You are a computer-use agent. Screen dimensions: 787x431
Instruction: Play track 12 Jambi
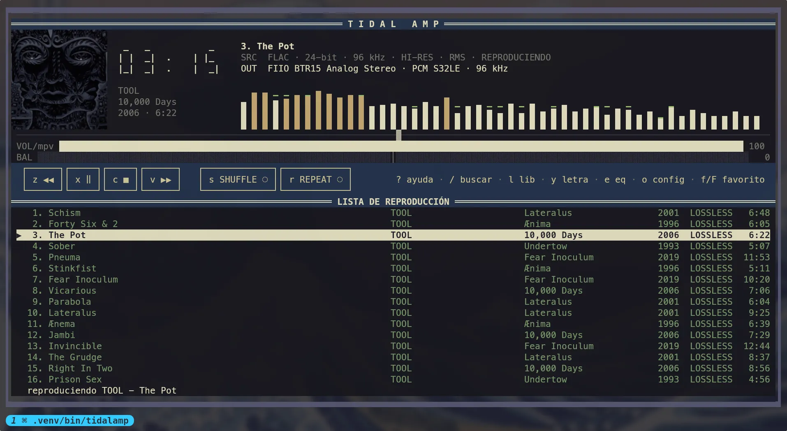point(393,335)
